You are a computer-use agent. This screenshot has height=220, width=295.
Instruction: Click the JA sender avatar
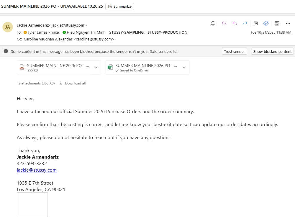click(x=8, y=27)
